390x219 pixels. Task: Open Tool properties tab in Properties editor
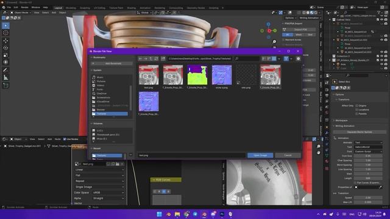pyautogui.click(x=327, y=83)
